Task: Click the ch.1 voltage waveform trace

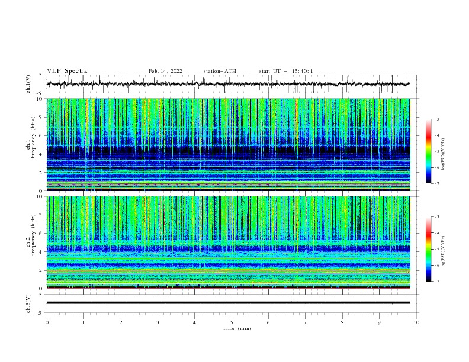Action: point(228,84)
